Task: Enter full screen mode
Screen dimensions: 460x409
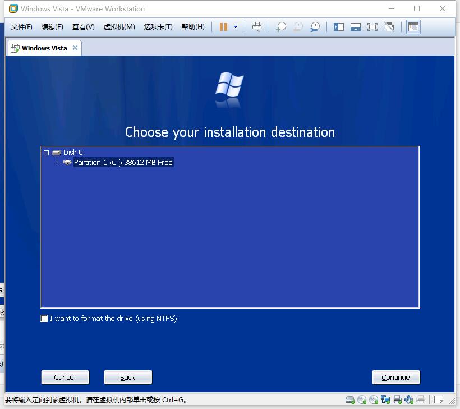Action: tap(372, 27)
